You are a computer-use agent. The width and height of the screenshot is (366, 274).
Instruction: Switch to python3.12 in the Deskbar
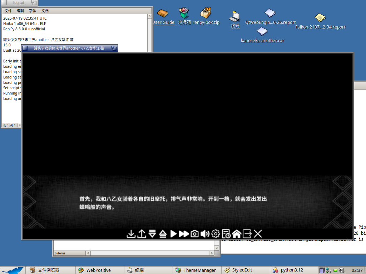pos(294,270)
